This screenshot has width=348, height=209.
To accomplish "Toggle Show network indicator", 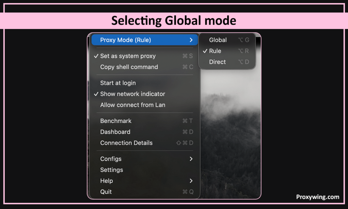I will click(x=133, y=94).
